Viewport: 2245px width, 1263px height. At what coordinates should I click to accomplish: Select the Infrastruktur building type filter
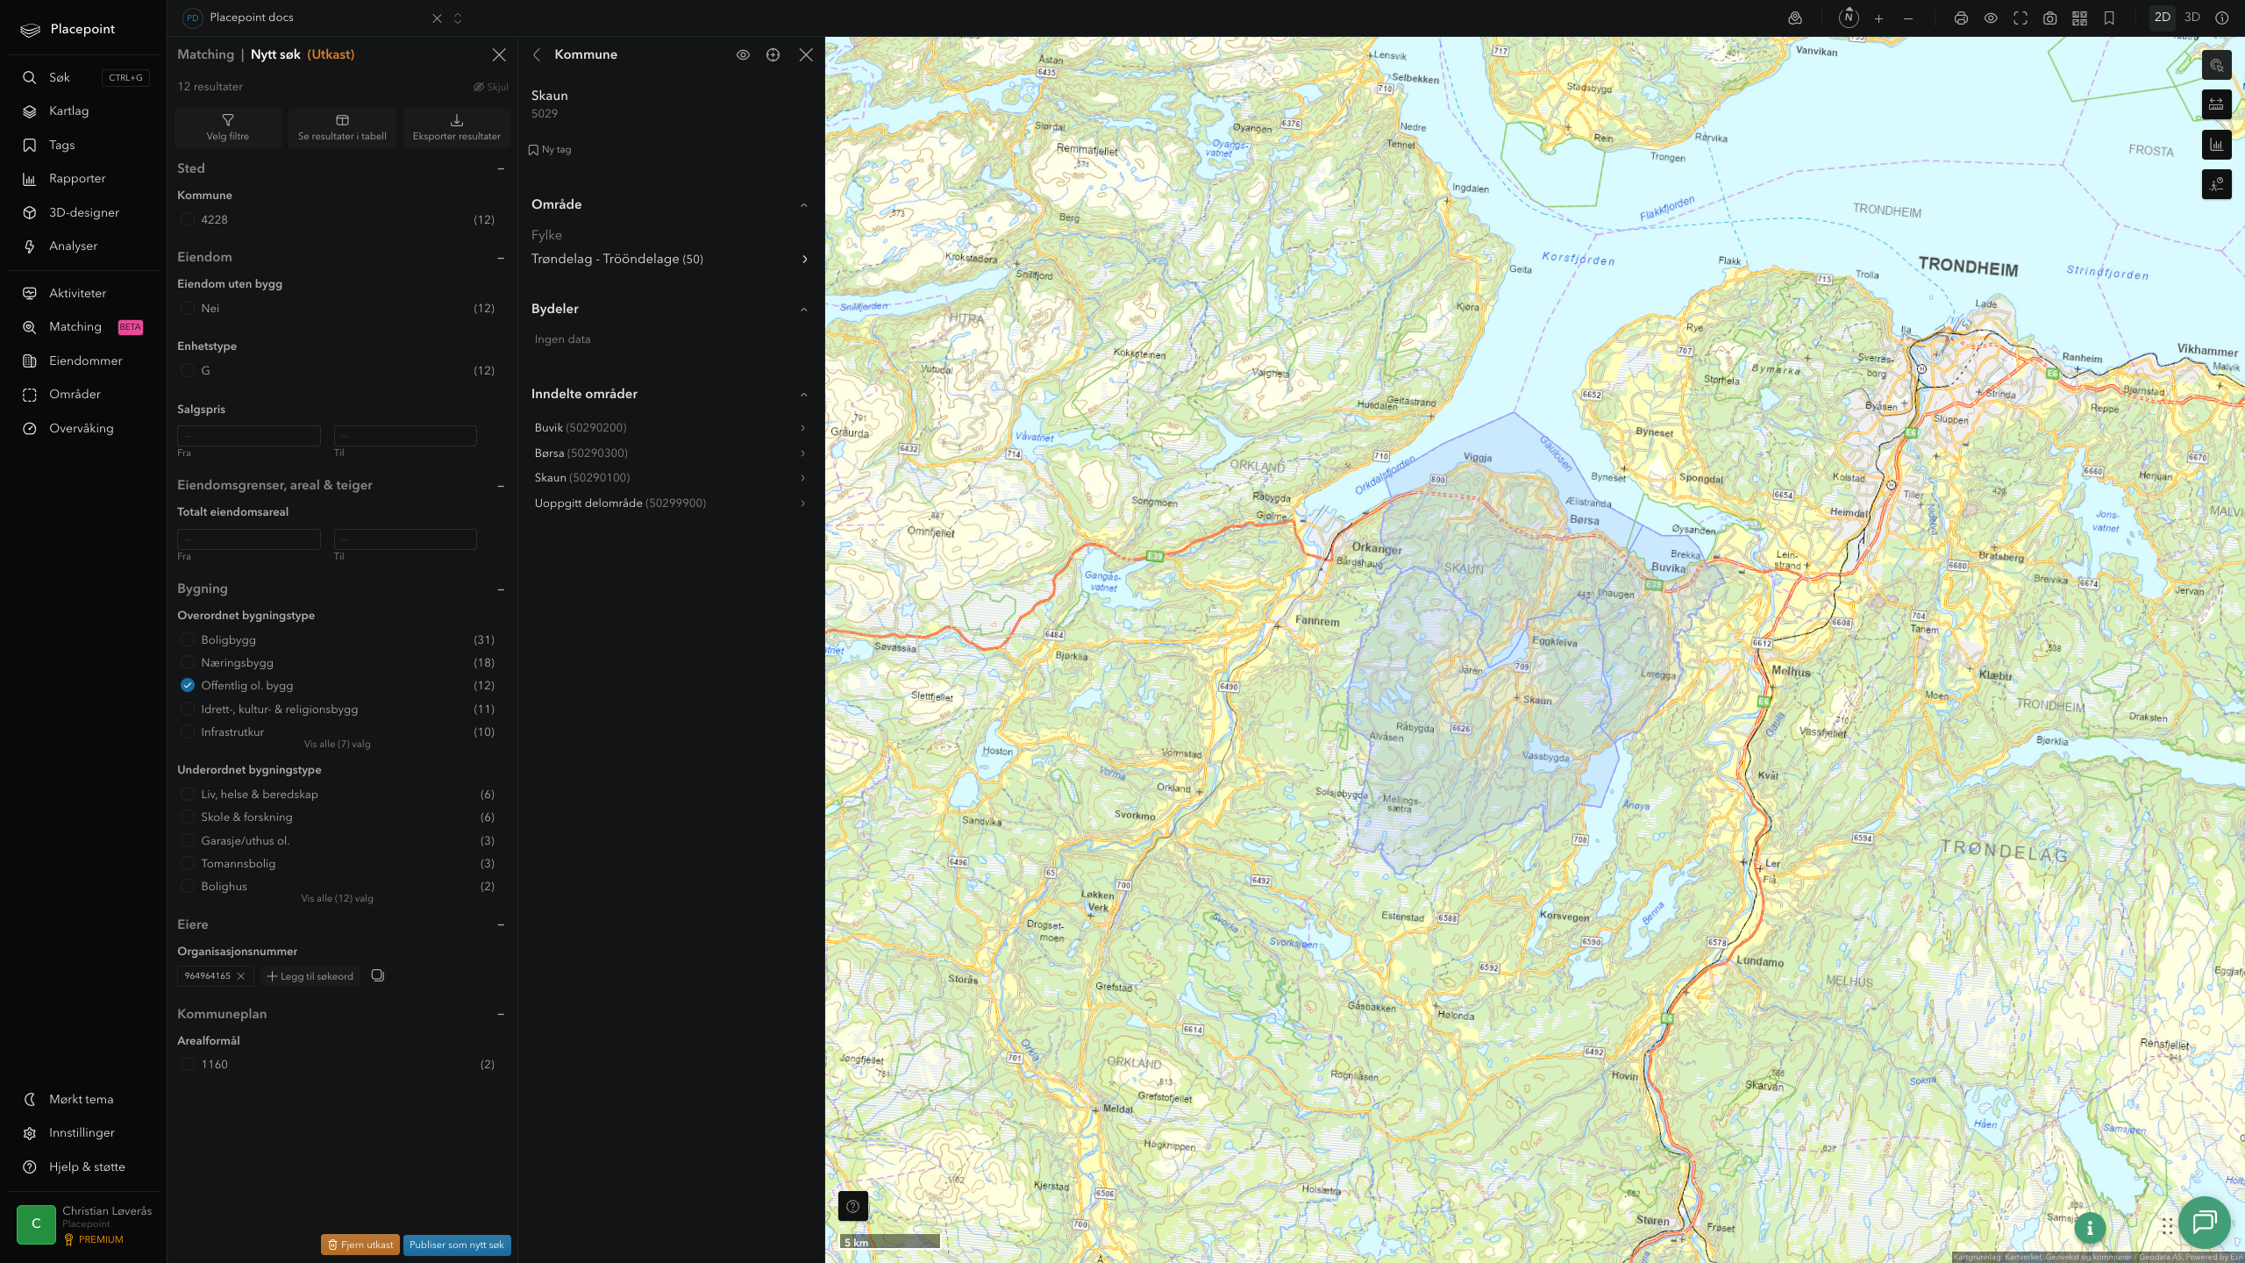188,731
